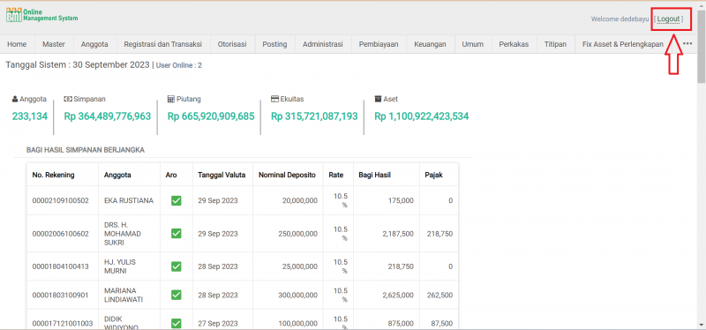The width and height of the screenshot is (706, 330).
Task: Click the BAGI HASIL SIMPANAN BERJANGKA heading
Action: click(x=86, y=150)
